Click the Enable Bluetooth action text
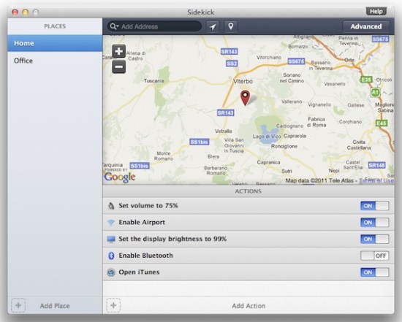402x322 pixels. (x=145, y=256)
